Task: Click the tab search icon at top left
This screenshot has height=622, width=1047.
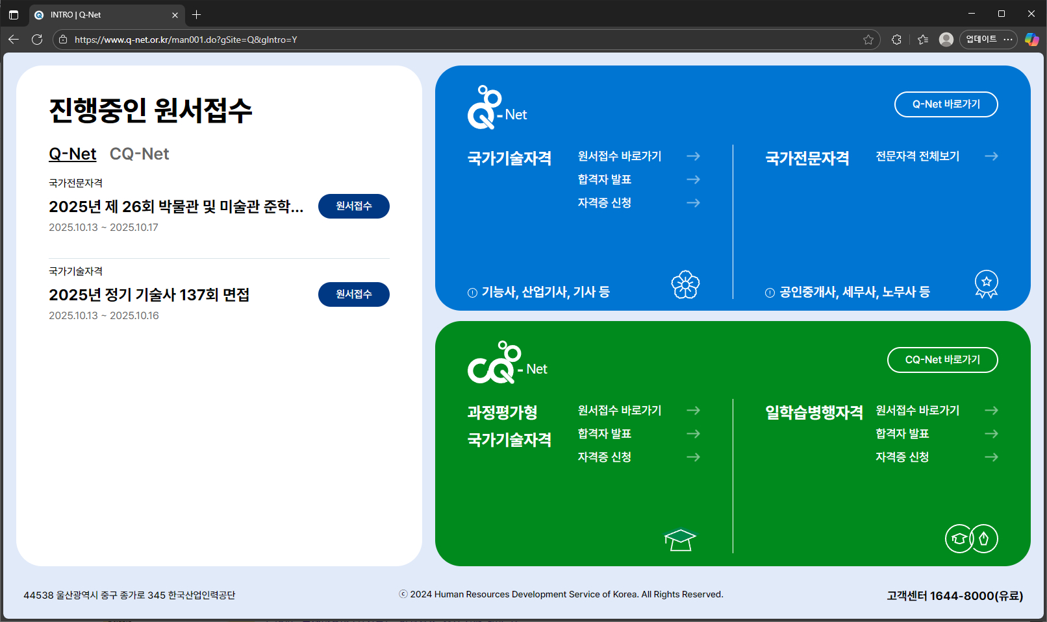Action: click(14, 14)
